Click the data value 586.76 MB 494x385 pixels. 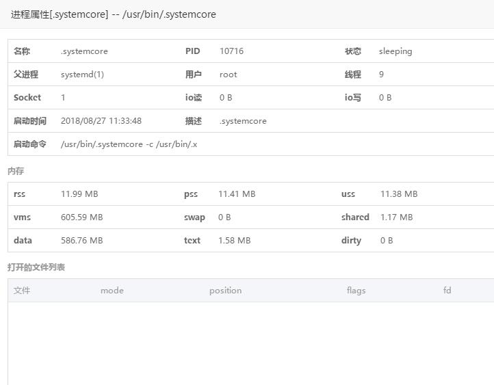coord(81,241)
